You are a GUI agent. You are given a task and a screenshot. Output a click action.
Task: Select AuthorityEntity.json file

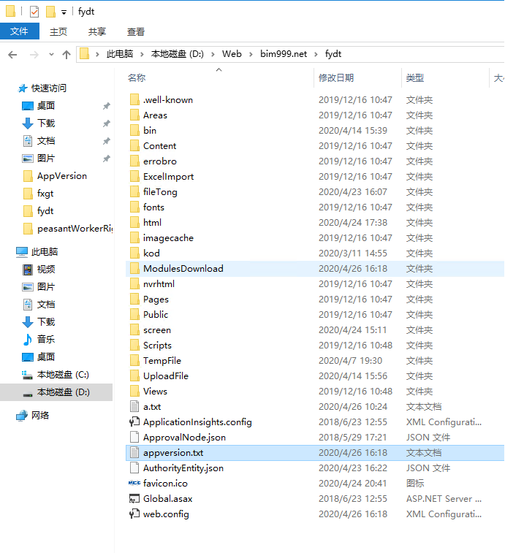(x=183, y=468)
